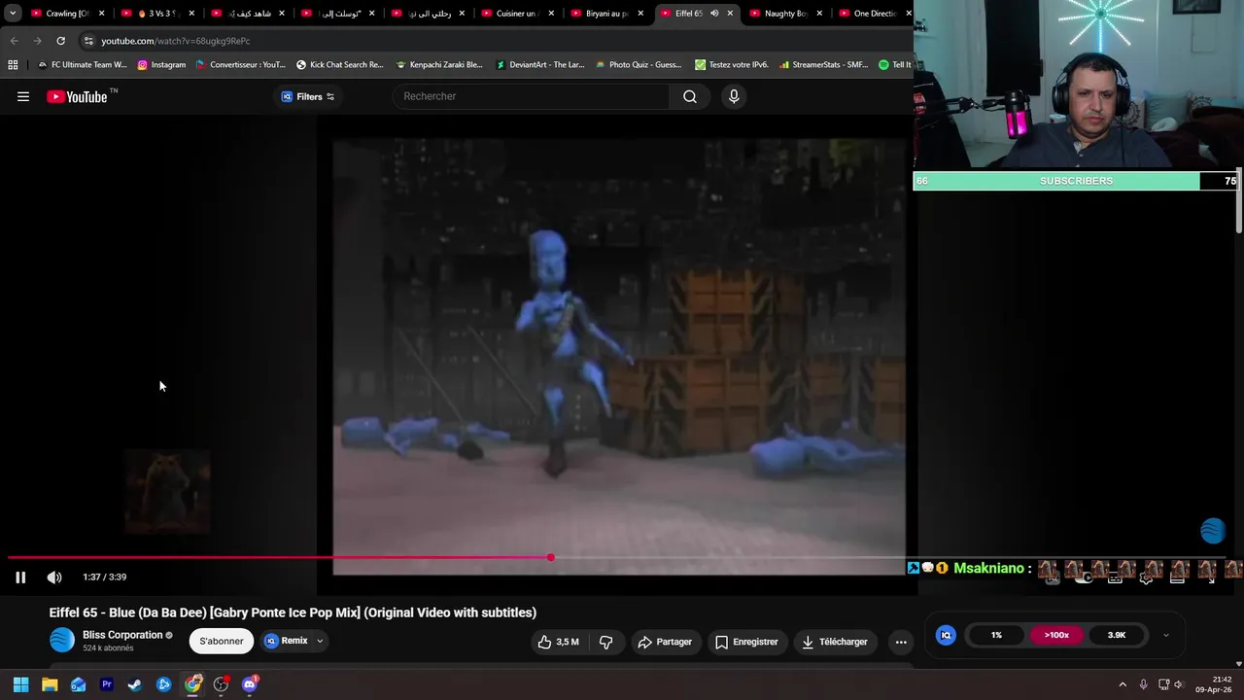Save video with Enregistrer
Screen dimensions: 1244x700
[x=746, y=642]
